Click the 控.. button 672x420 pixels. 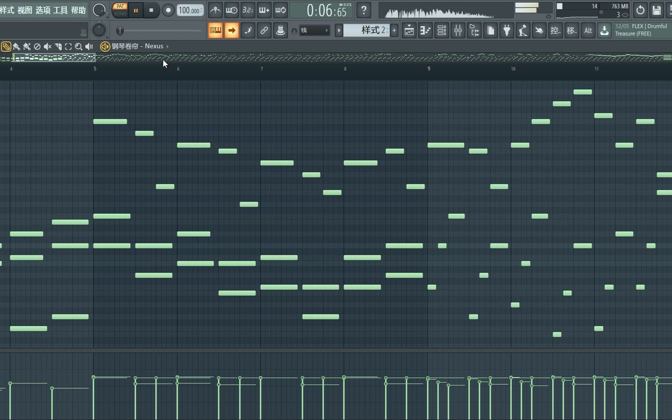coord(556,31)
